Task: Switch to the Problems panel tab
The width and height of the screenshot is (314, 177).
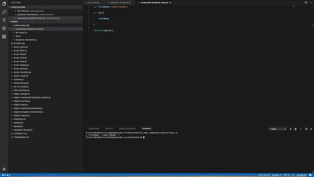Action: pyautogui.click(x=94, y=129)
